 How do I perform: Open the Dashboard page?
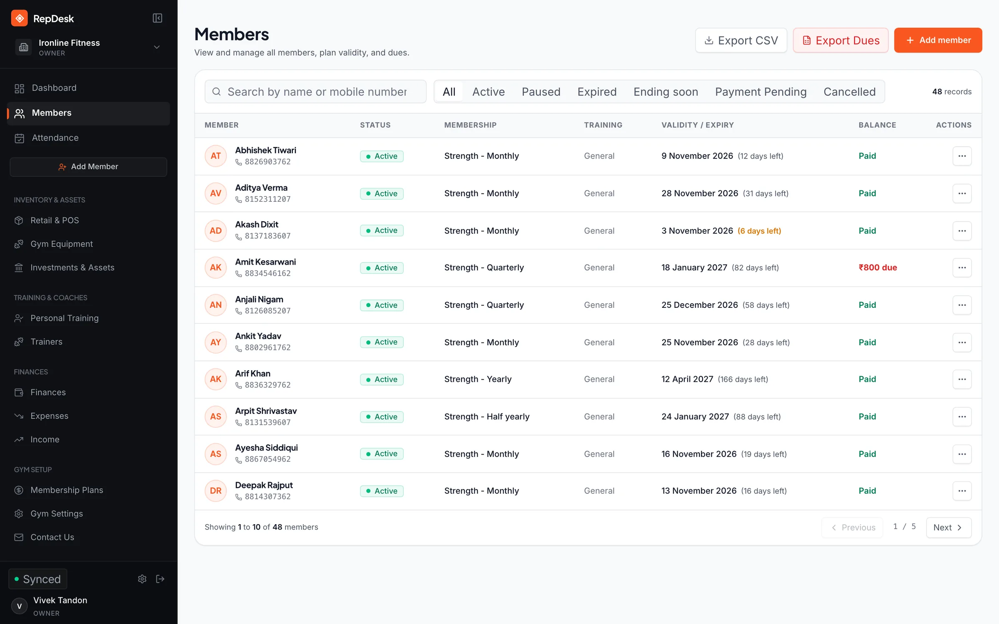click(x=88, y=88)
